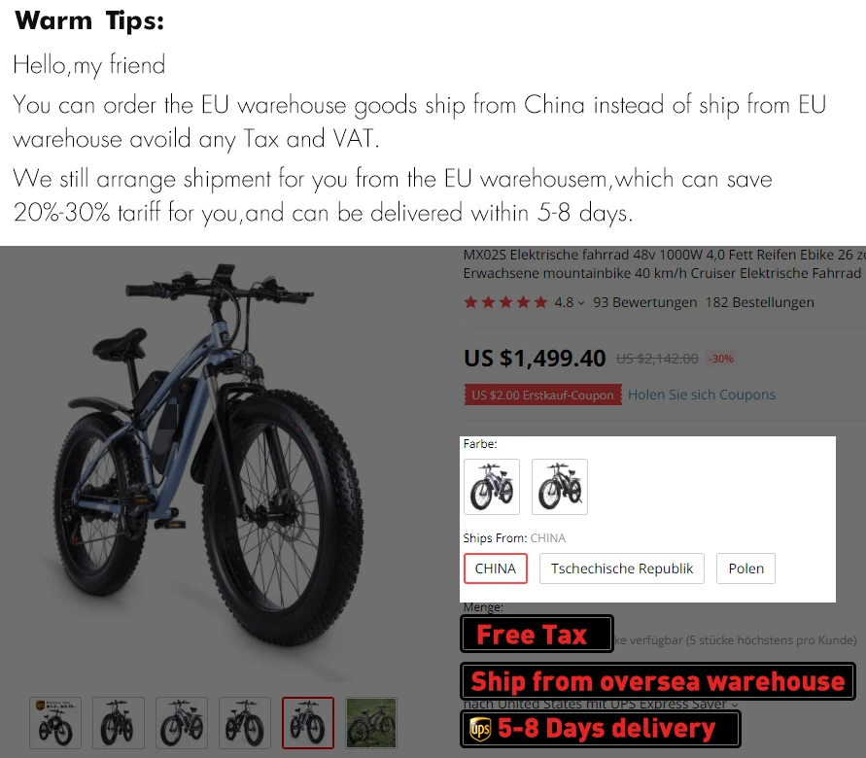Viewport: 866px width, 758px height.
Task: Select the first bike color swatch
Action: (492, 487)
